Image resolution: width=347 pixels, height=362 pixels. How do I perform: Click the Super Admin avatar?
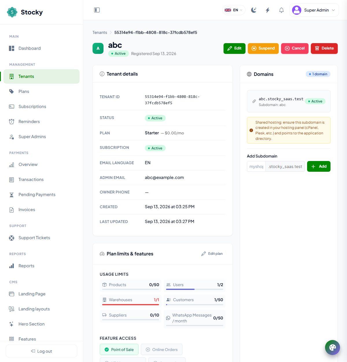coord(297,10)
